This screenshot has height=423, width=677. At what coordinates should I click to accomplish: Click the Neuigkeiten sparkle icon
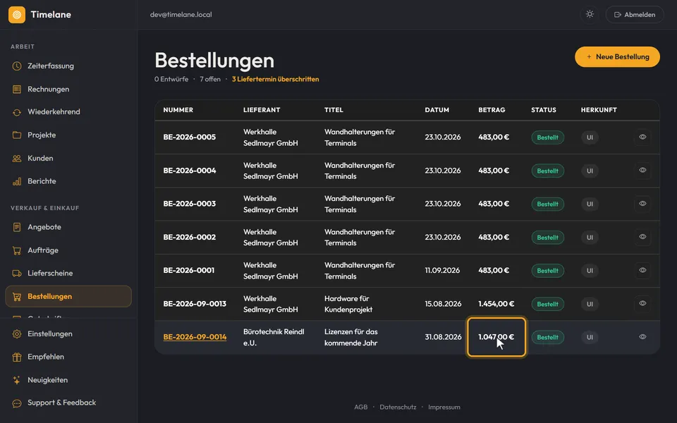click(x=17, y=380)
